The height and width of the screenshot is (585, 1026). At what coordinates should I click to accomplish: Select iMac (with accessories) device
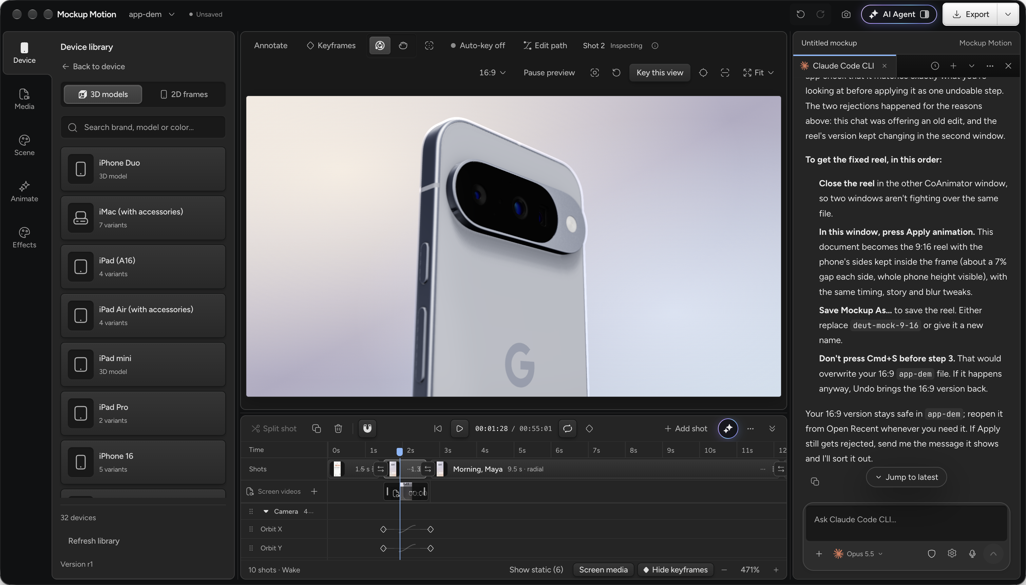(x=143, y=218)
